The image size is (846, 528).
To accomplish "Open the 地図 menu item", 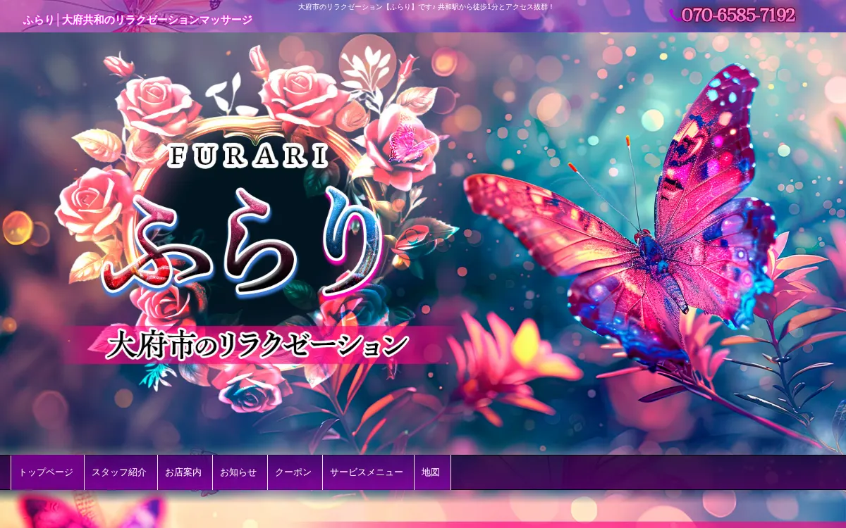I will point(432,472).
